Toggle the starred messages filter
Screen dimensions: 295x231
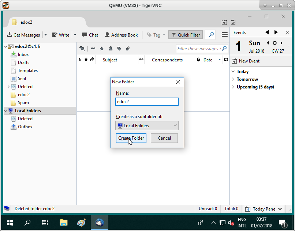[x=102, y=48]
